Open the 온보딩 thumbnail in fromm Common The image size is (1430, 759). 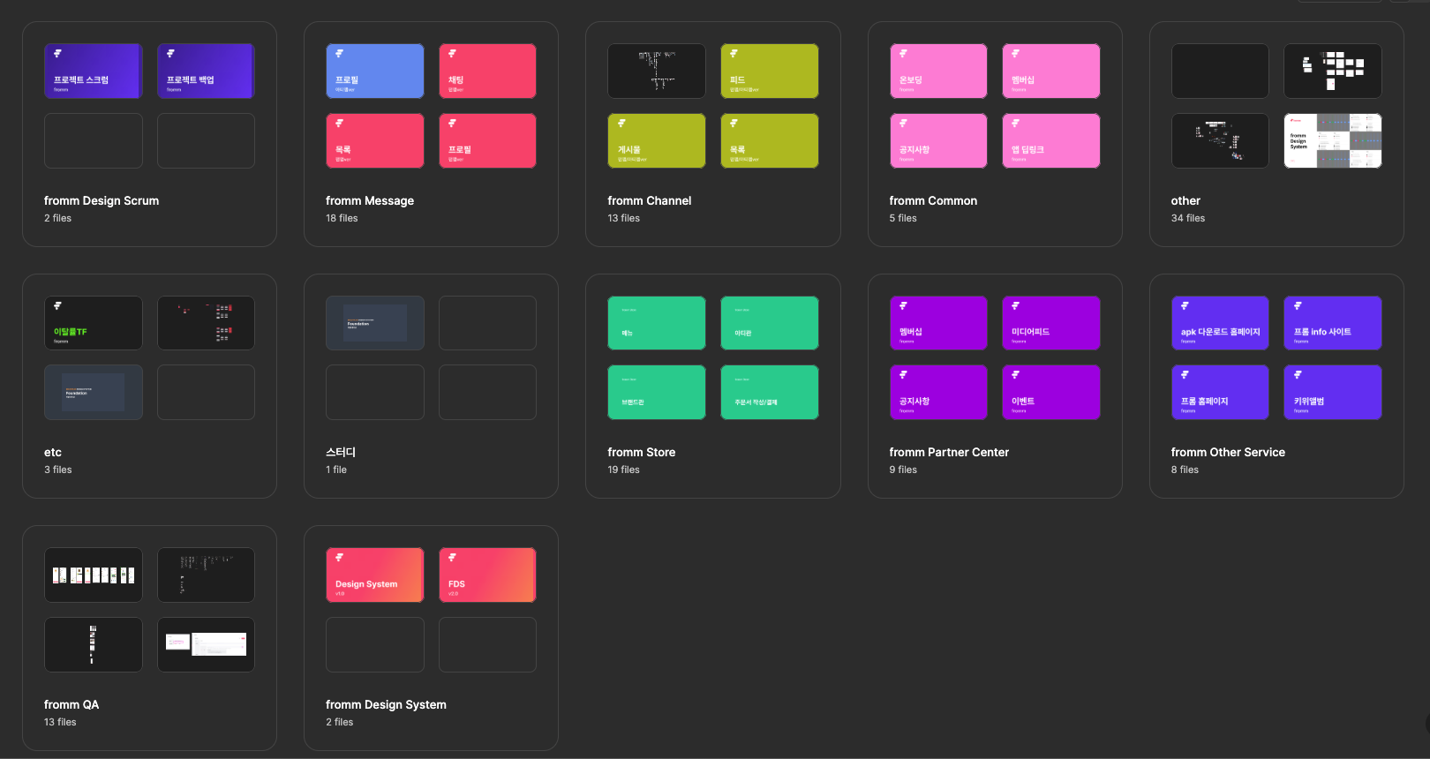938,71
